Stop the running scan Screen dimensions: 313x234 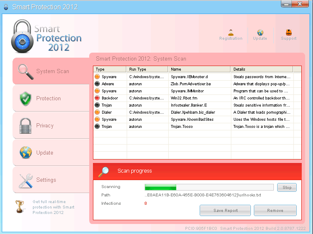click(287, 188)
